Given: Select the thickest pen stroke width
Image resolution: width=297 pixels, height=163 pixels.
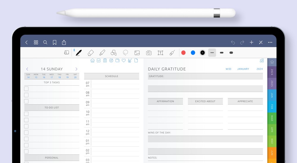Looking at the screenshot, I should pos(231,53).
